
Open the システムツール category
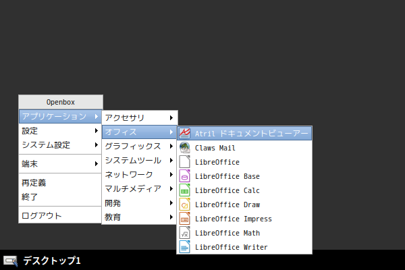(x=140, y=161)
